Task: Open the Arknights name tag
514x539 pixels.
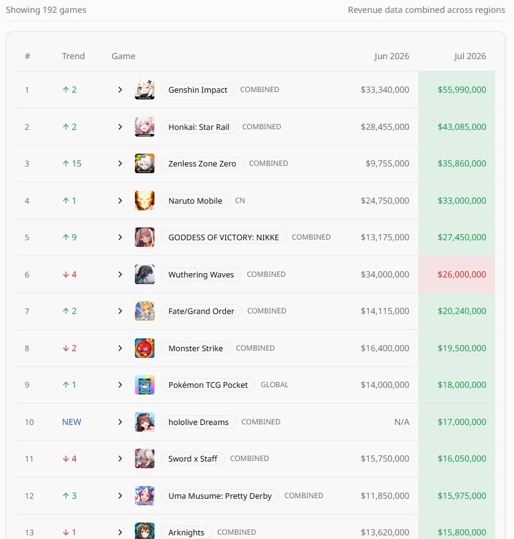Action: coord(186,532)
